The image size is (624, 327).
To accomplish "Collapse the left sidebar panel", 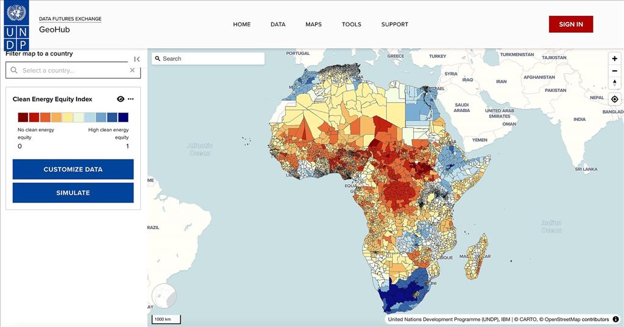I will pyautogui.click(x=137, y=59).
